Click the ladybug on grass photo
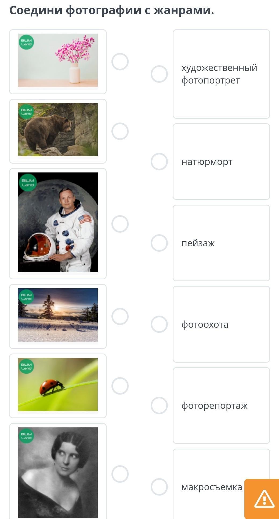This screenshot has width=279, height=519. pos(58,384)
